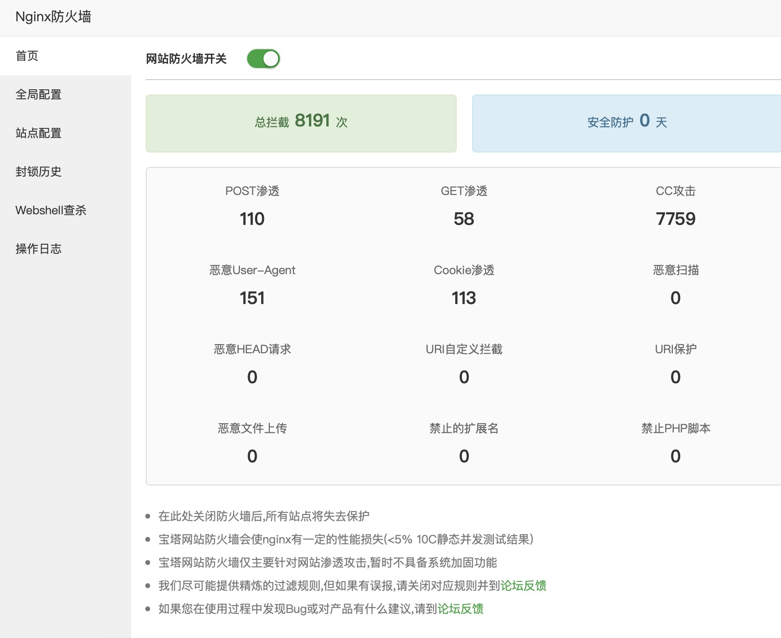Switch to 全局配置 tab
Screen dimensions: 781x638
(39, 95)
